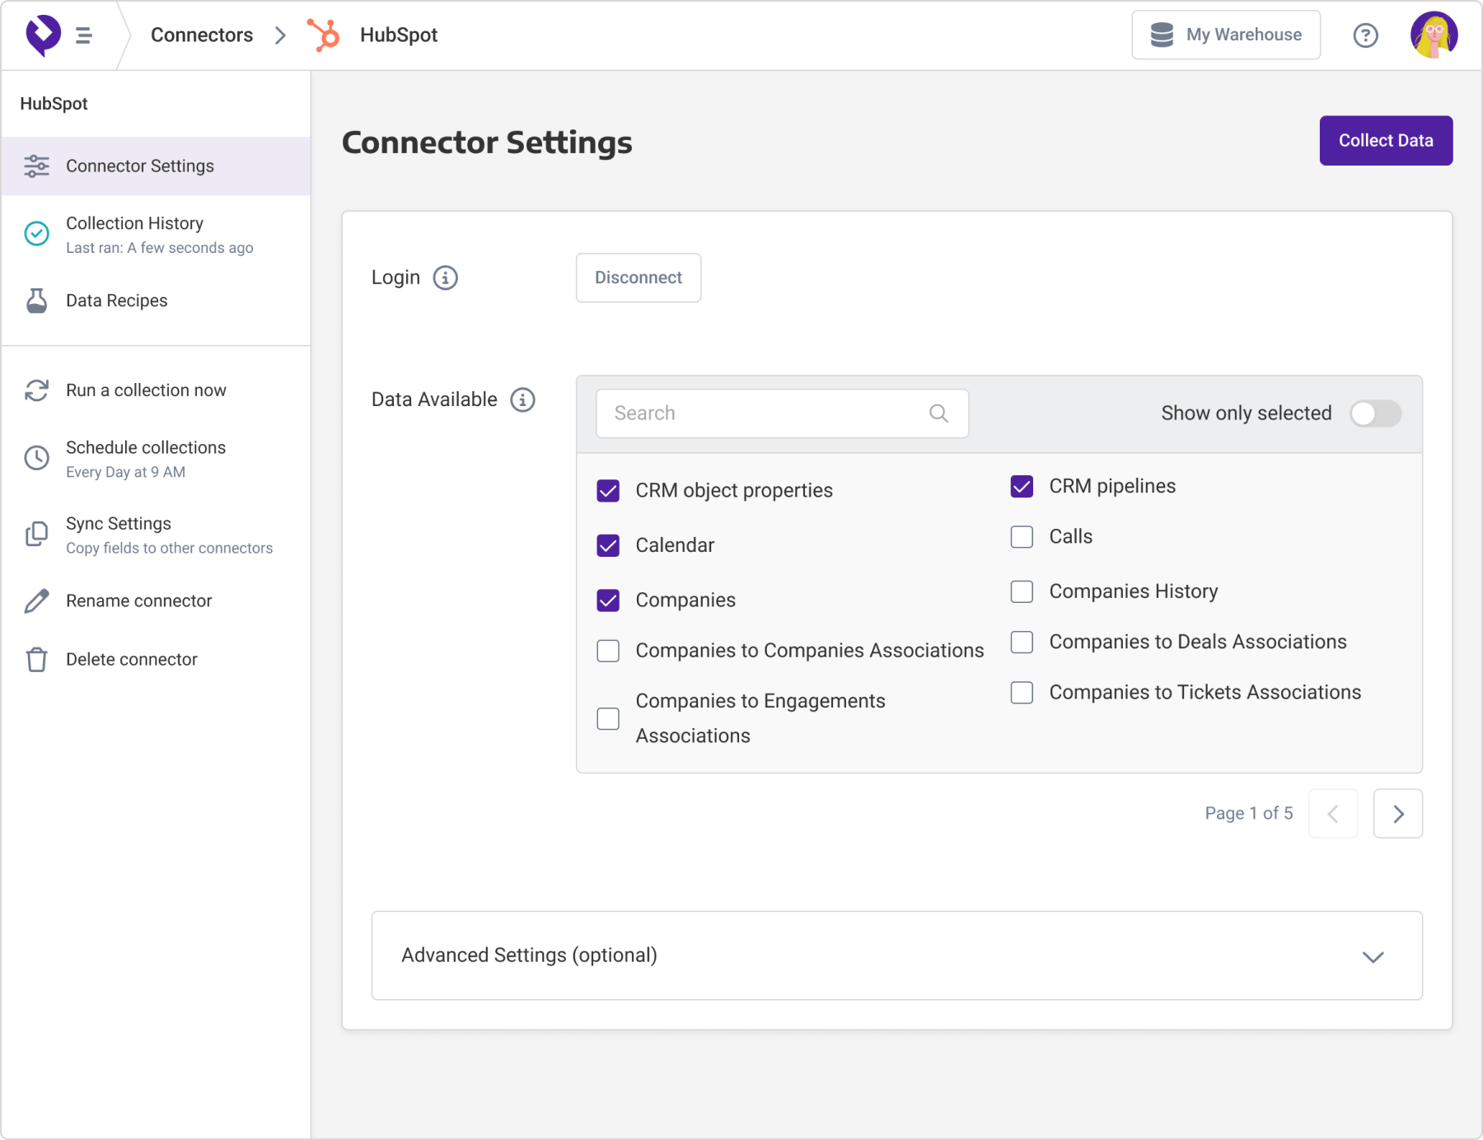The width and height of the screenshot is (1483, 1140).
Task: Check the Calls checkbox
Action: click(x=1022, y=537)
